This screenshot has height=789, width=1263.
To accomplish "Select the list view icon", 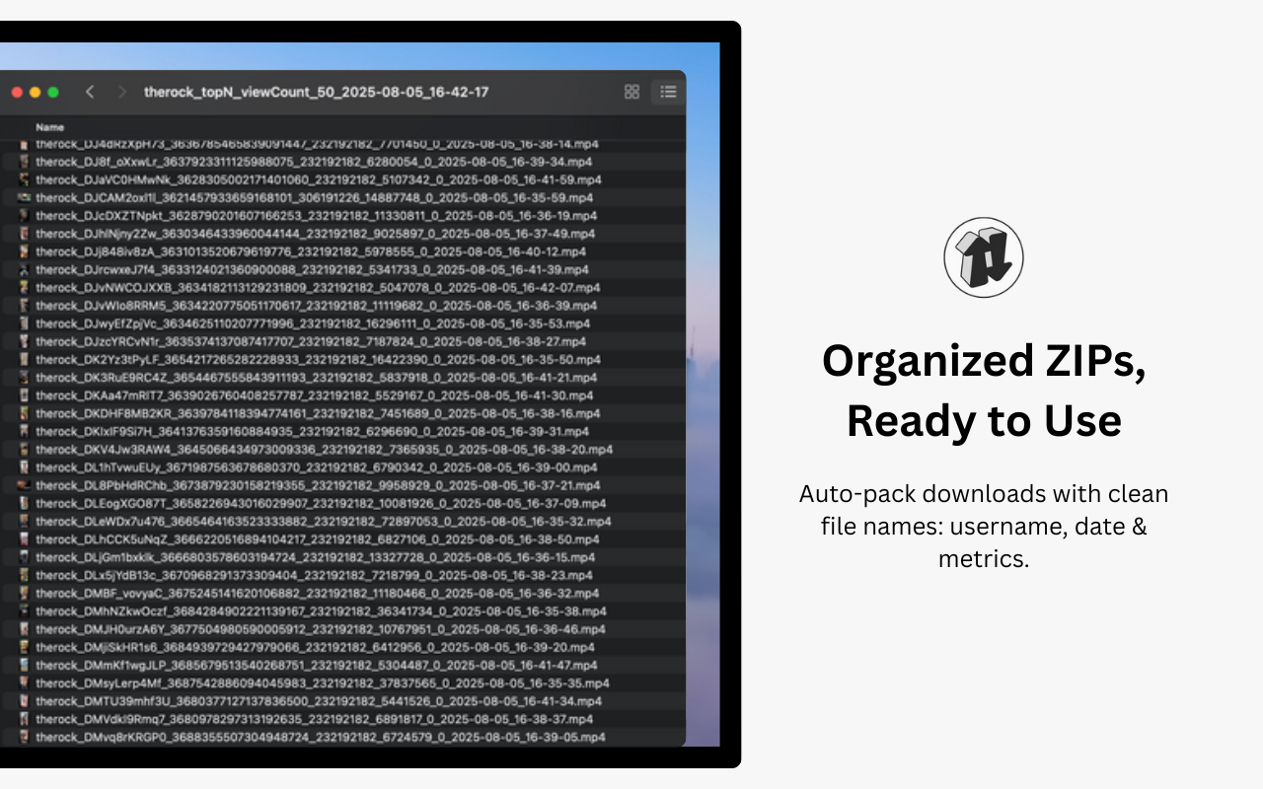I will point(668,91).
